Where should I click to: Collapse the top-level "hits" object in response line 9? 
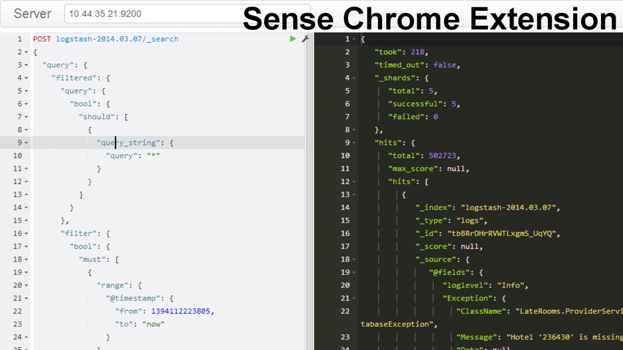pyautogui.click(x=354, y=143)
